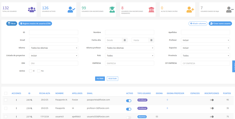Open the Espacios dropdown
This screenshot has height=119, width=235.
click(205, 48)
